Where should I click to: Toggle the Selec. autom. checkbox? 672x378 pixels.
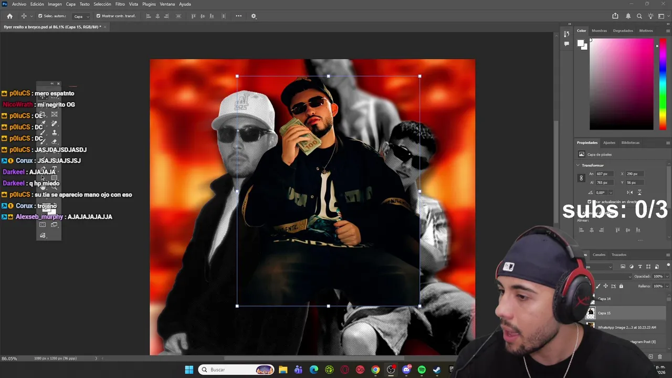40,16
